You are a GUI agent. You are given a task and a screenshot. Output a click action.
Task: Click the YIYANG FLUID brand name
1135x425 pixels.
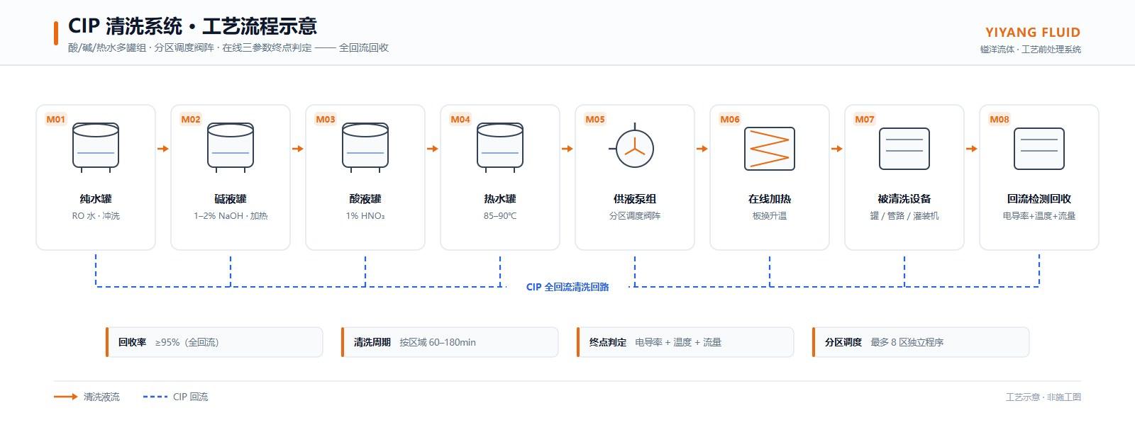click(1033, 33)
